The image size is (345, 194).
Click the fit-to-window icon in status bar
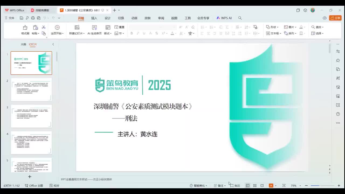click(x=284, y=186)
